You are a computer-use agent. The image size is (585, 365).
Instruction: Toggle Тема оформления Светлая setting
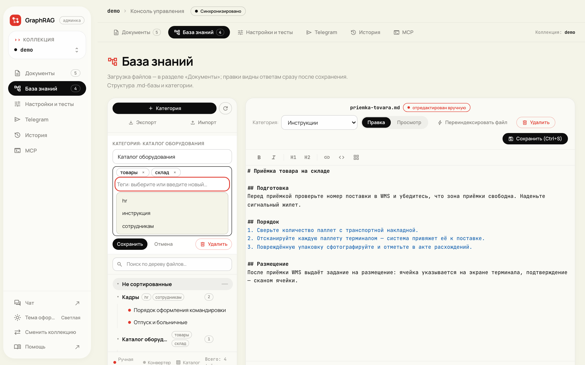(47, 317)
